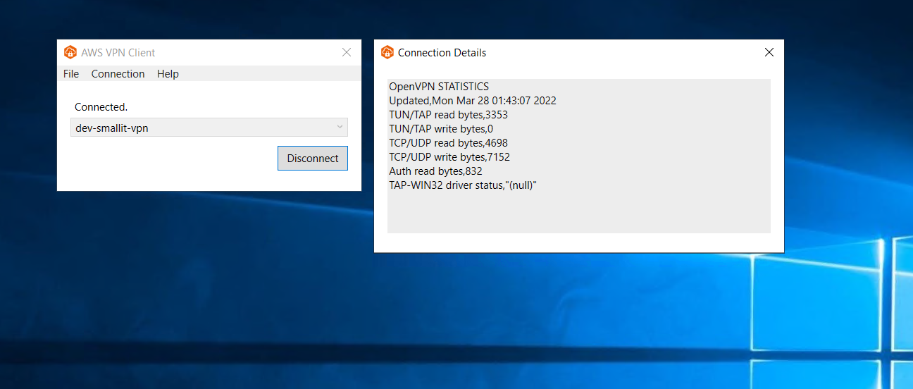This screenshot has height=389, width=913.
Task: Close the AWS VPN Client window
Action: [x=347, y=52]
